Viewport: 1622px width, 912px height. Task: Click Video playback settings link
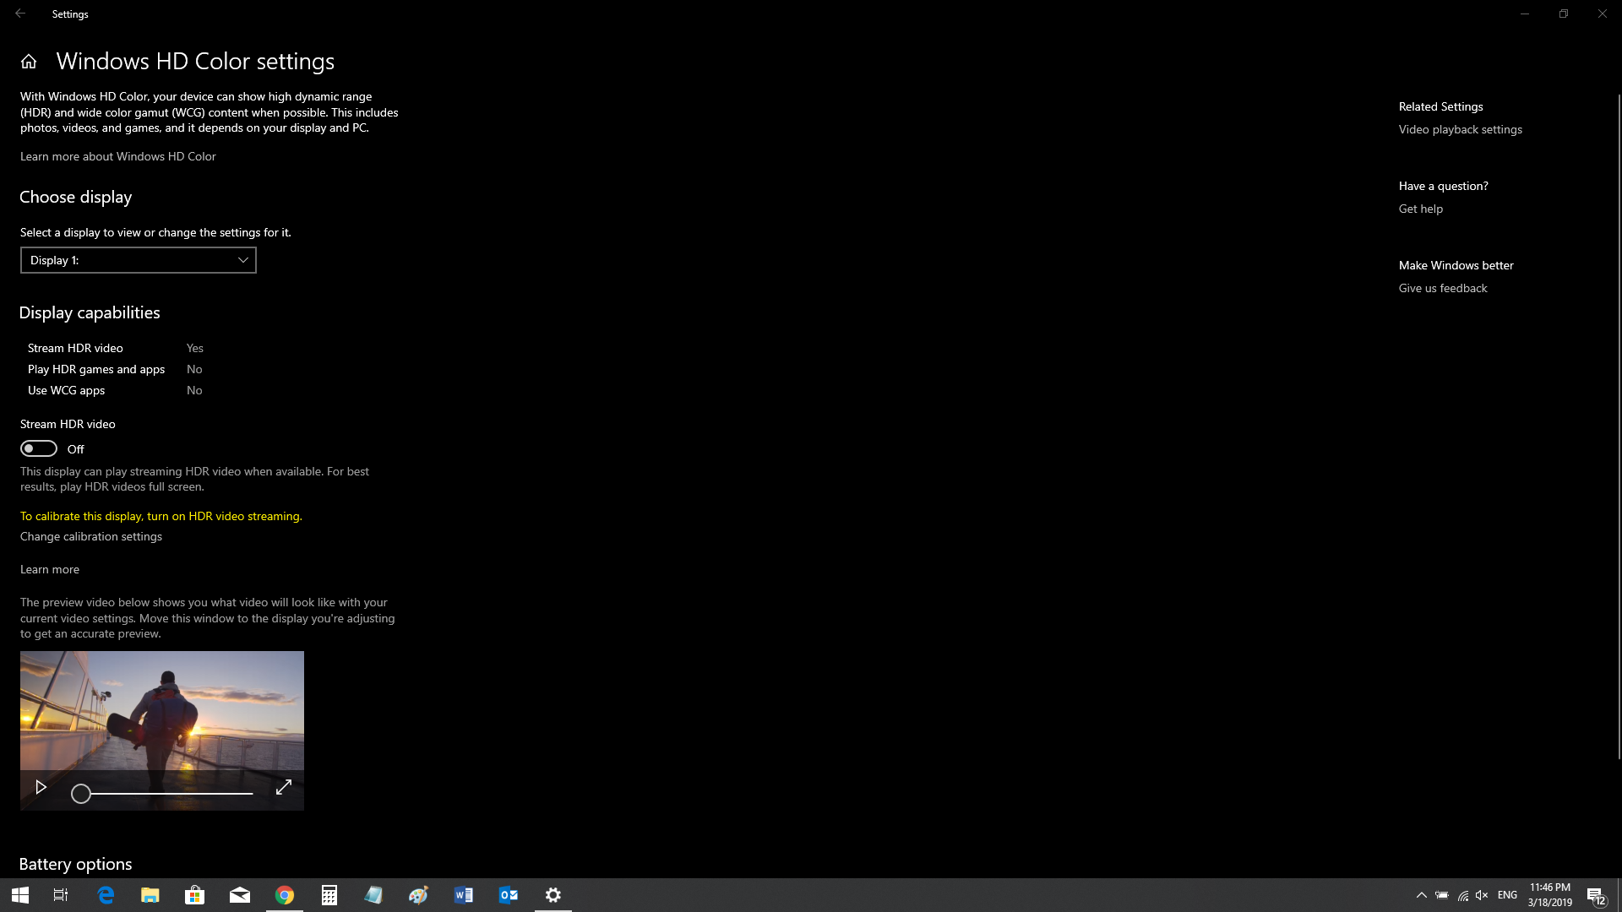tap(1460, 129)
